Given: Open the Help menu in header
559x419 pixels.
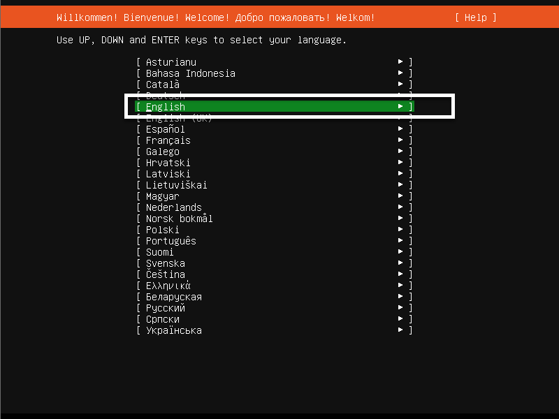Looking at the screenshot, I should tap(476, 17).
